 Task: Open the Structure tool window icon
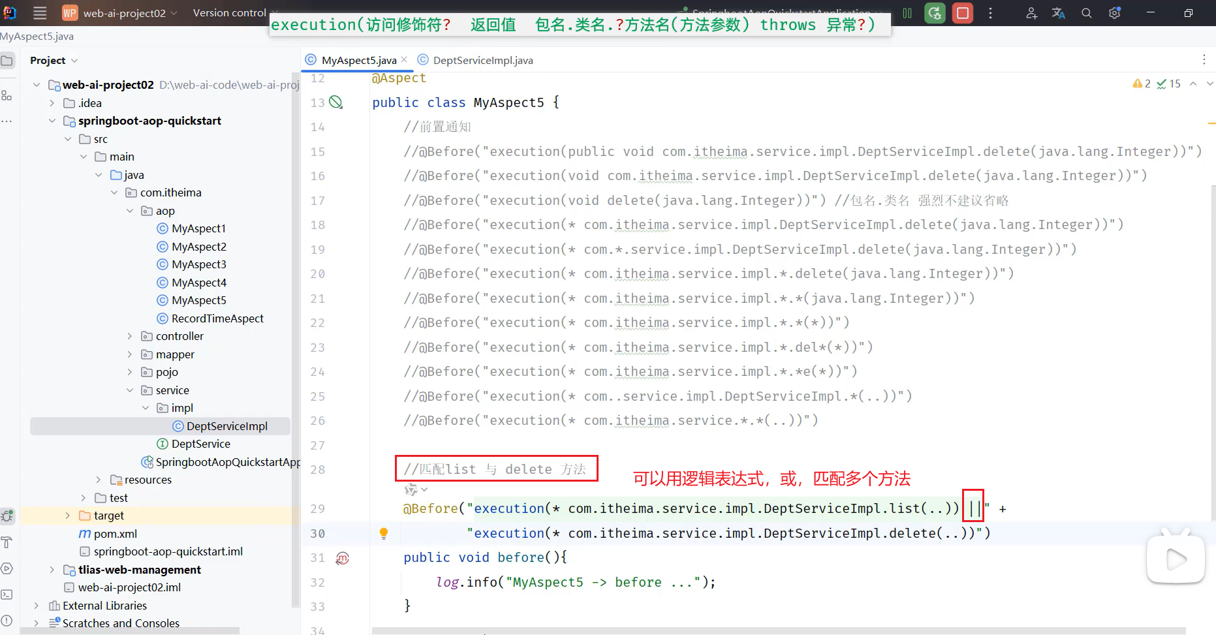(x=7, y=95)
